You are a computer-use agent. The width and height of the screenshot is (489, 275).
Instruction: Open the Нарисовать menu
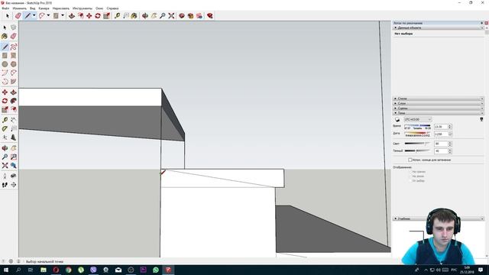point(61,8)
